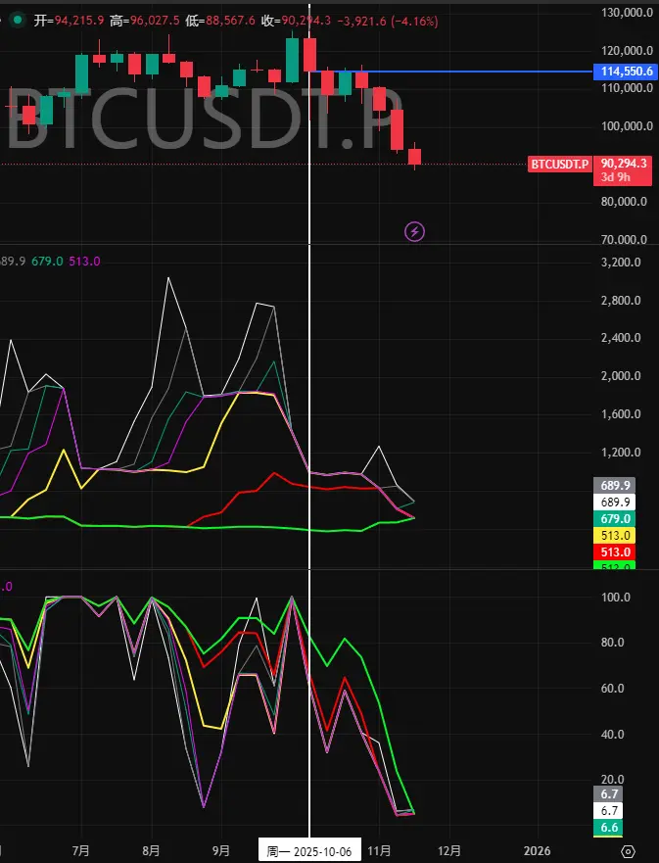This screenshot has height=863, width=659.
Task: Open chart settings gear at time axis corner
Action: (629, 851)
